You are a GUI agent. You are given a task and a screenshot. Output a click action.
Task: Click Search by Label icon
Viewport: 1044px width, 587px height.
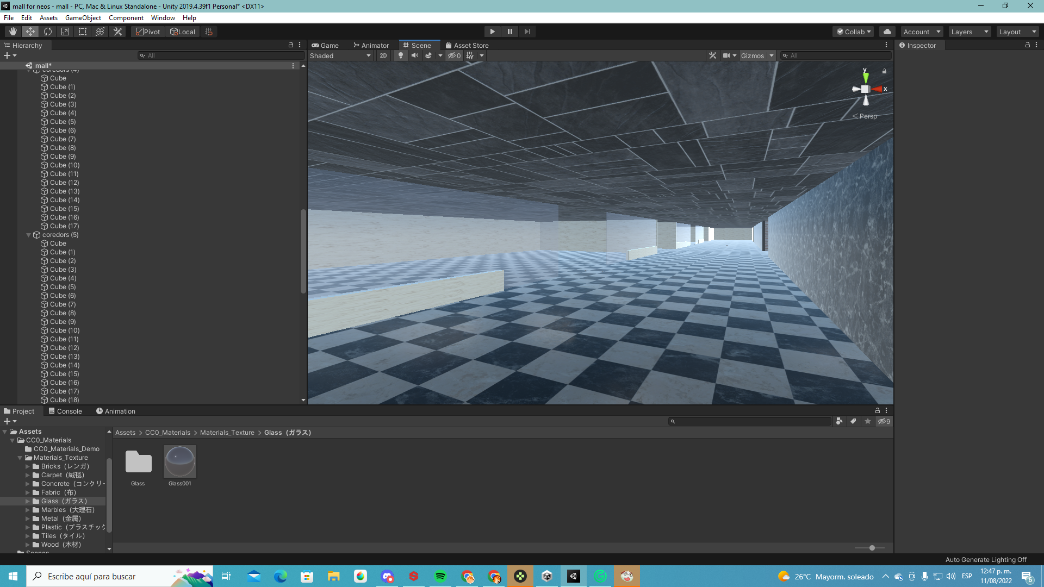pyautogui.click(x=853, y=421)
